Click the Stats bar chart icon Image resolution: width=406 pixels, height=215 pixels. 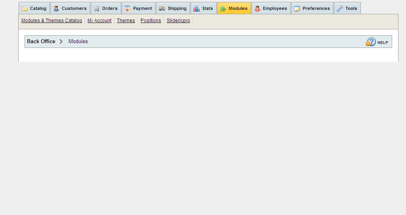coord(196,9)
